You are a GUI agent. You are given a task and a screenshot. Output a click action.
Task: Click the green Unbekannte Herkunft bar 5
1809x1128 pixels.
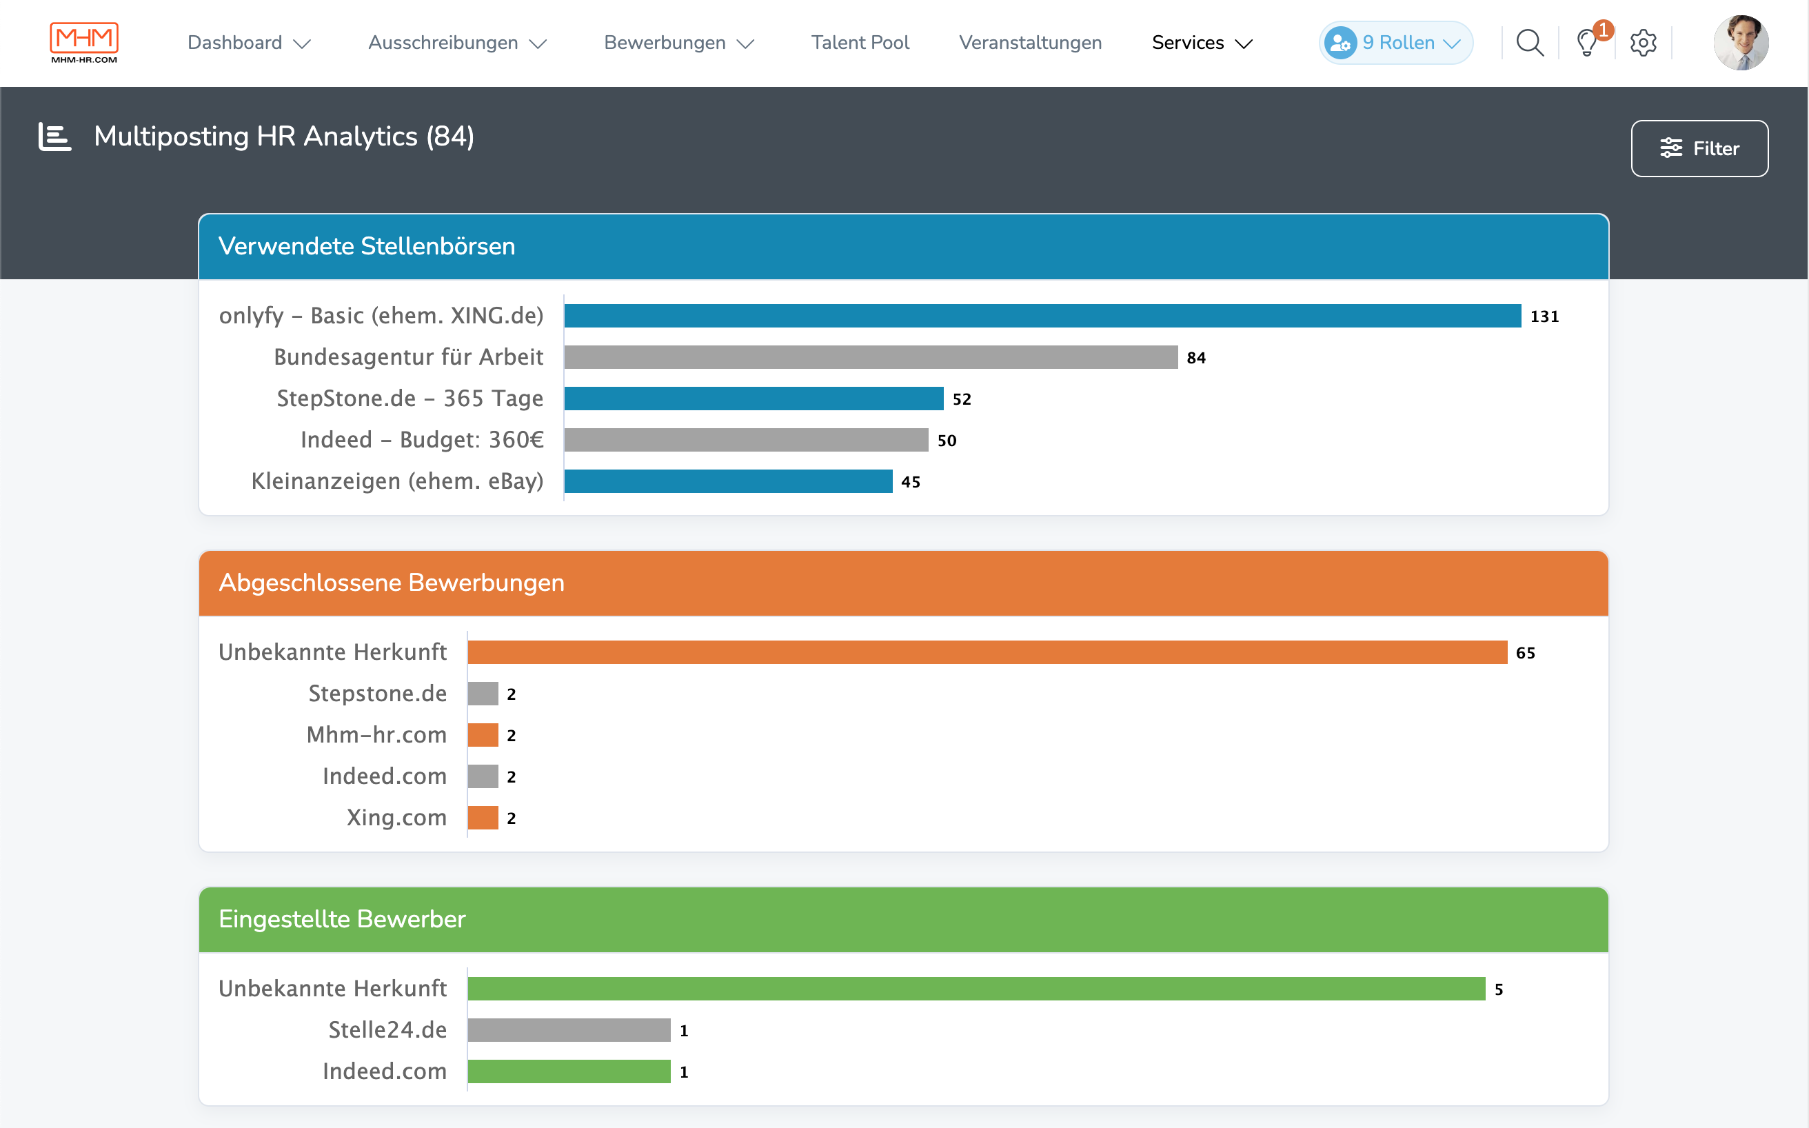[x=976, y=989]
